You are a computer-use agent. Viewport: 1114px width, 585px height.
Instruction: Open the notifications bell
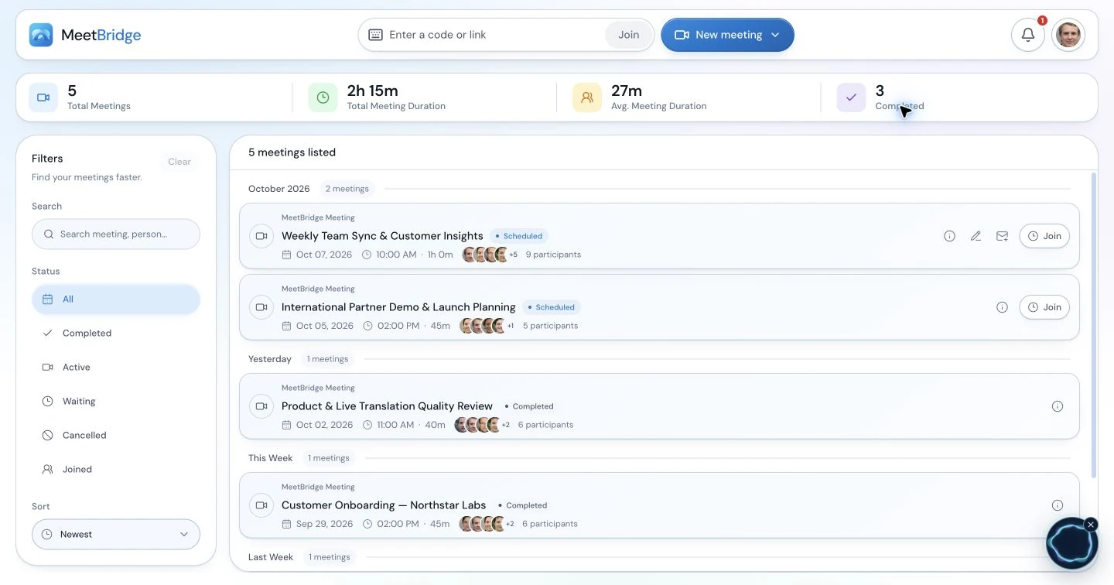[x=1028, y=35]
